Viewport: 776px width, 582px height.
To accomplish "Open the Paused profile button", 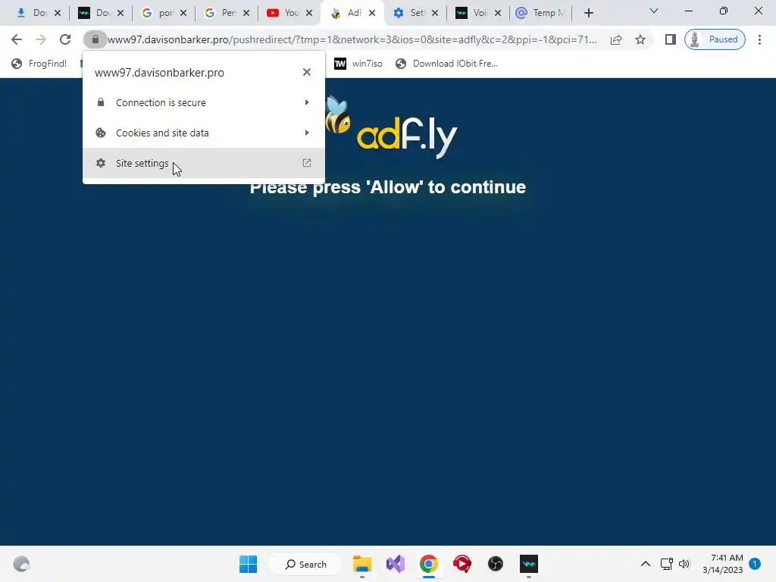I will 715,39.
